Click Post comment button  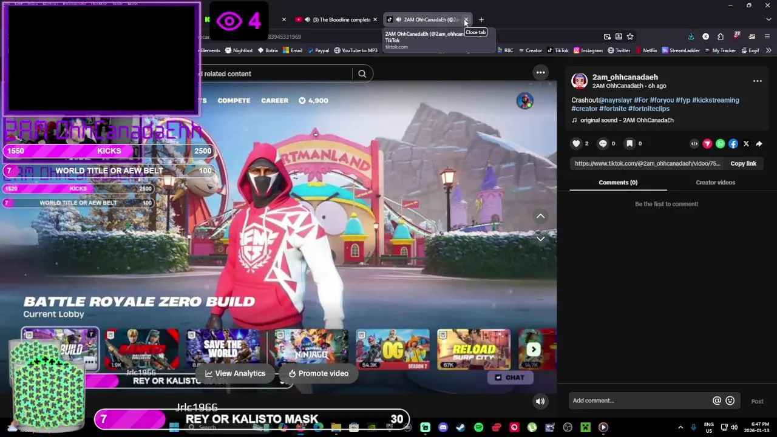tap(757, 401)
